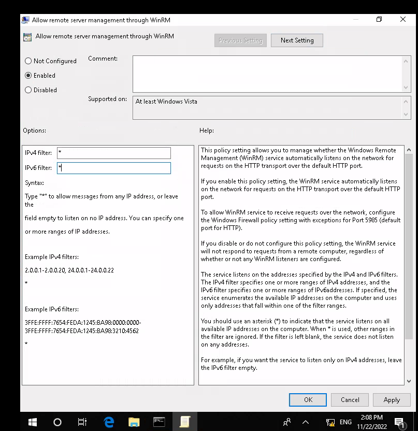Click the 'Syntax:' label in Options

tap(34, 183)
